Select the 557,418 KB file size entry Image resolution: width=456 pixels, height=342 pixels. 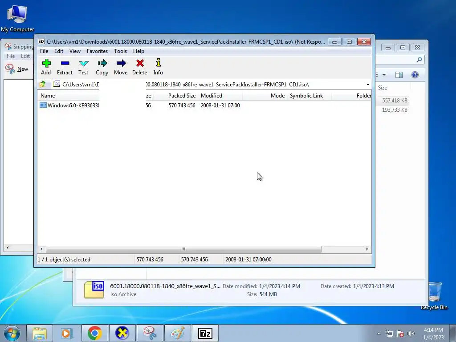(395, 100)
